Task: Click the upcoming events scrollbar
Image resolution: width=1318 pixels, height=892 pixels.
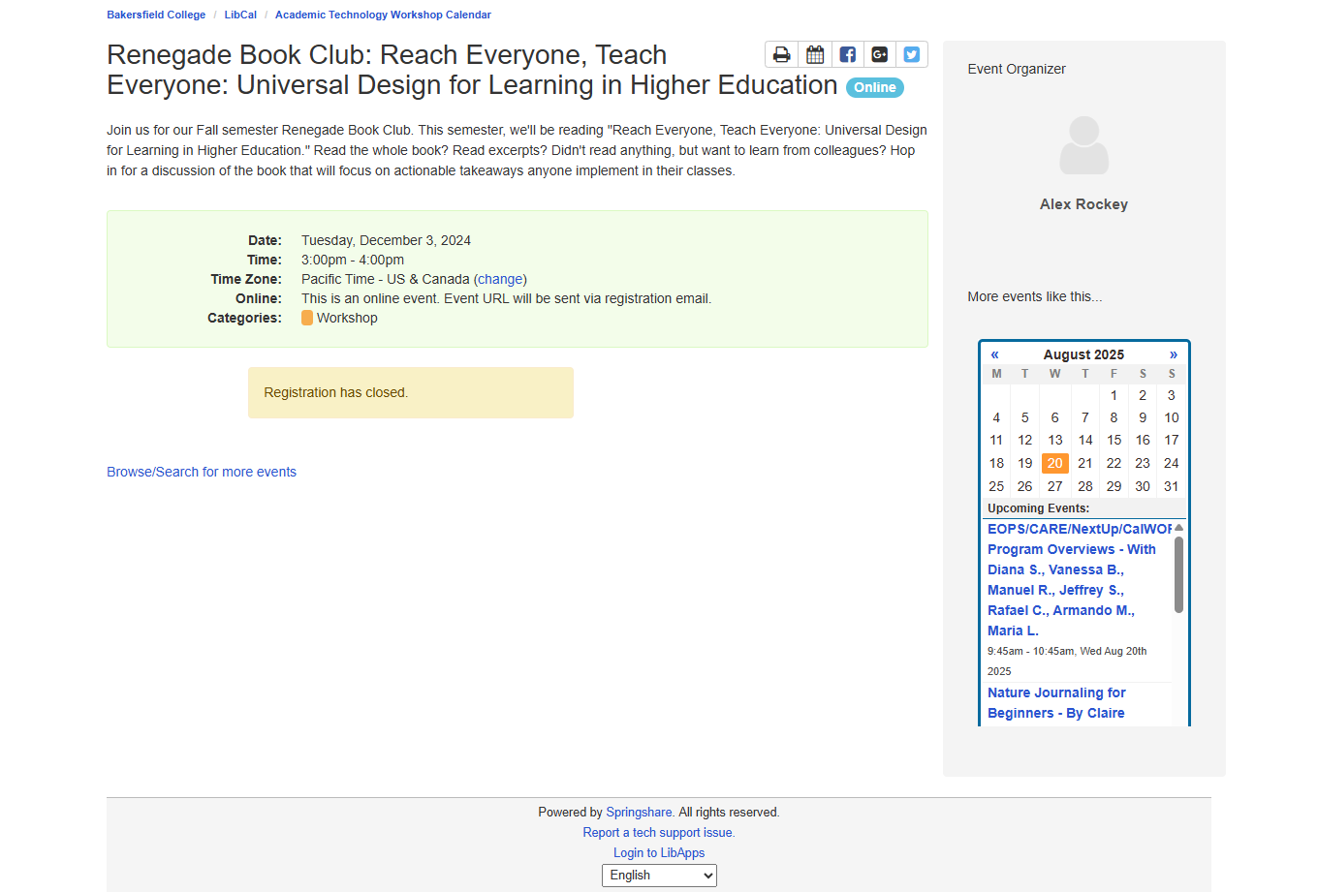Action: pos(1178,574)
